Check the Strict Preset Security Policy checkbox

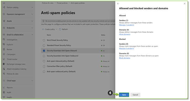click(x=44, y=40)
